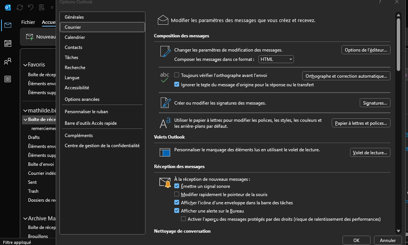
Task: Collapse the Archive Ma folder group
Action: coord(25,218)
